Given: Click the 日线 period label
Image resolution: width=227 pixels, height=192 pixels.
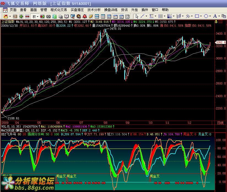Looking at the screenshot, I should point(220,123).
